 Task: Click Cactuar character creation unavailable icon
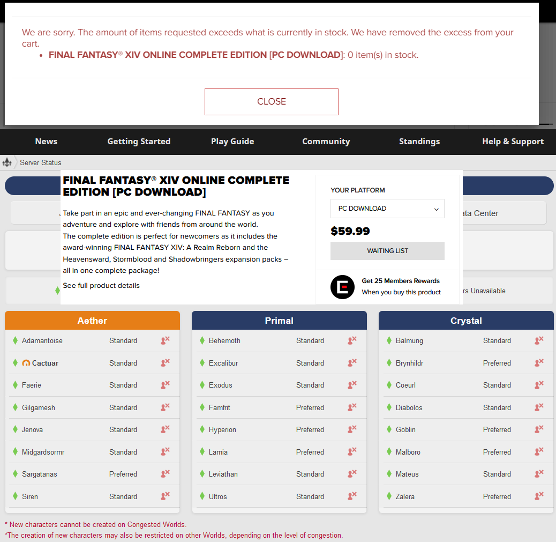click(x=165, y=363)
